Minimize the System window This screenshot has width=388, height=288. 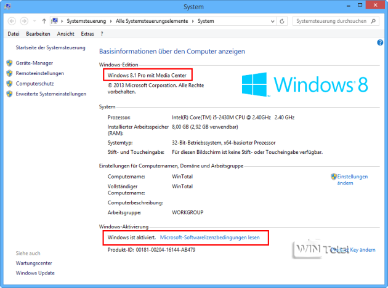tap(349, 6)
